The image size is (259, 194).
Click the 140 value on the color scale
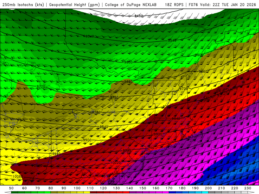click(x=129, y=188)
